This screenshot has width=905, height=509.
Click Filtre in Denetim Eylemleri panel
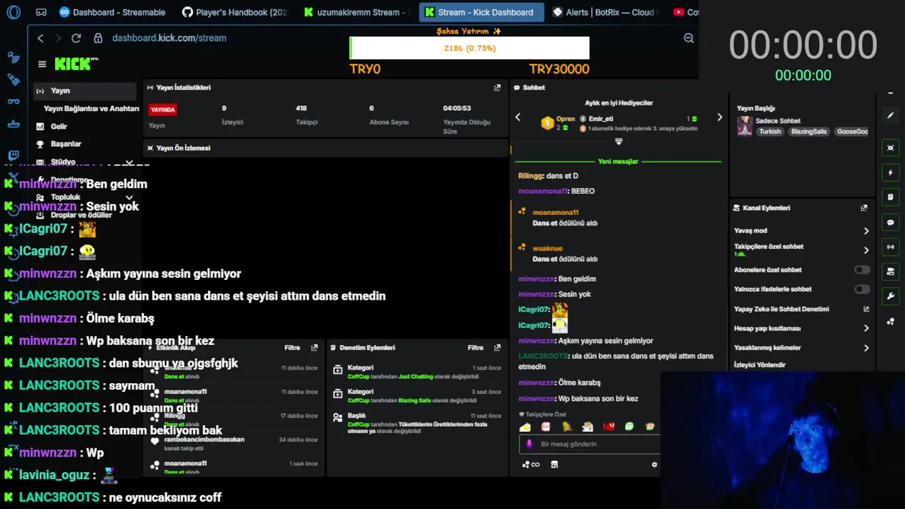475,348
